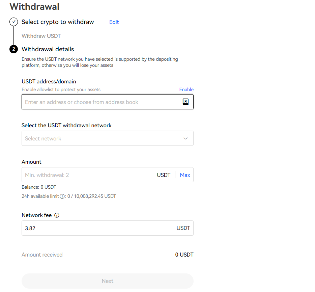This screenshot has height=292, width=315.
Task: Click the USDT unit label in Amount
Action: pos(164,175)
